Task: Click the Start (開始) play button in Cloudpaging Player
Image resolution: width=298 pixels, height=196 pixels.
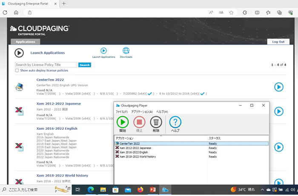Action: (123, 122)
